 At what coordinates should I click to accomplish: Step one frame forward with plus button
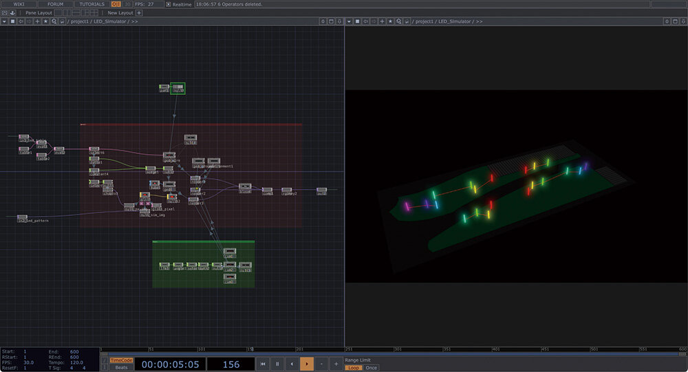point(336,364)
